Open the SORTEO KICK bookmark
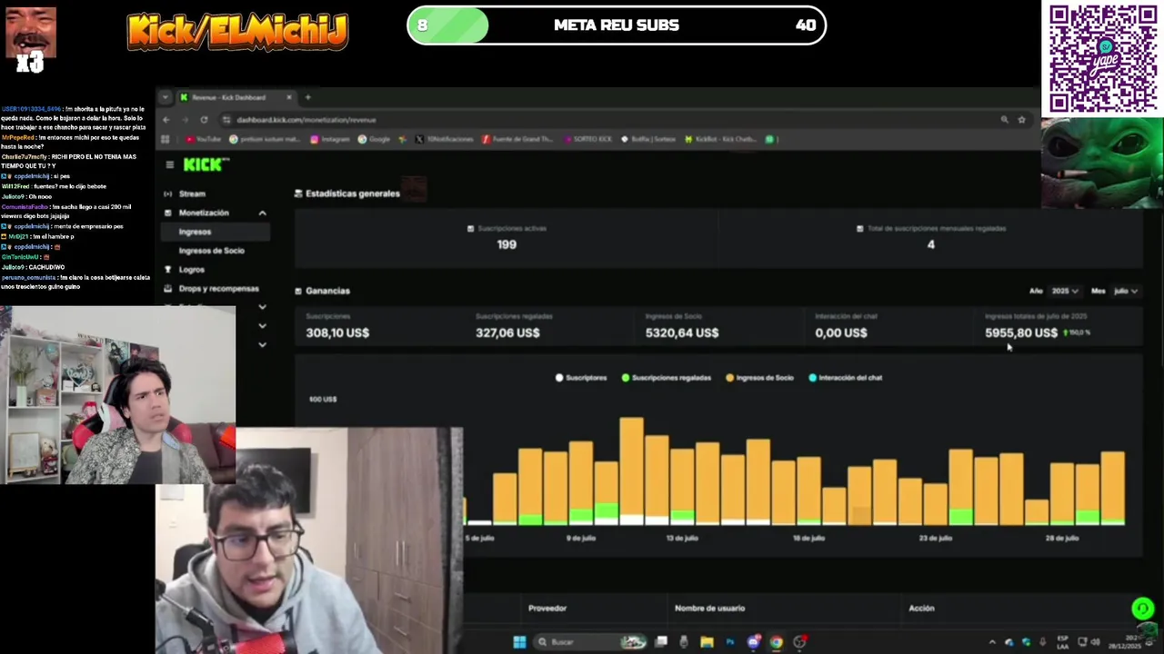This screenshot has width=1164, height=654. [x=587, y=139]
